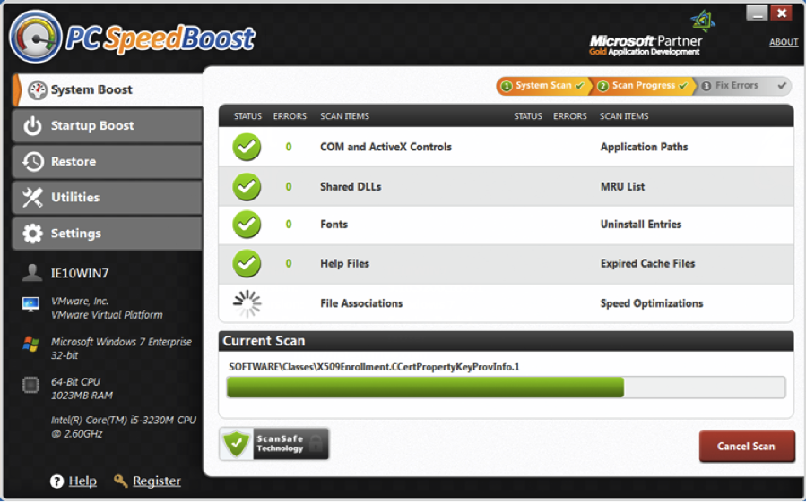Click the error count for Shared DLLs
Screen dimensions: 806x502
coord(289,186)
